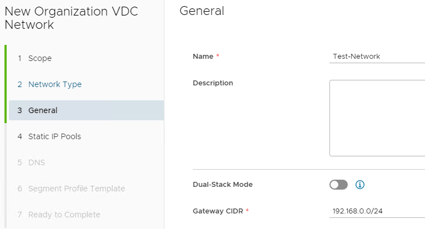Toggle the Dual-Stack Mode switch
425x229 pixels.
pos(338,185)
